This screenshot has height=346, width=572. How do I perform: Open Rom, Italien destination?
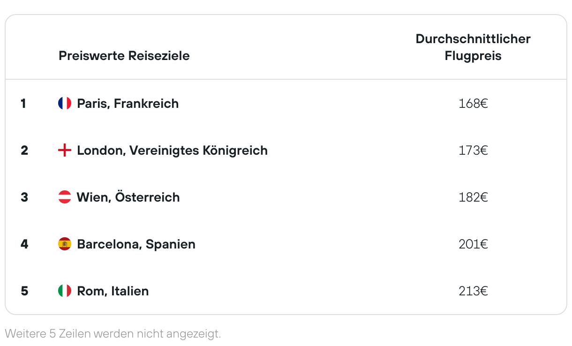[113, 291]
